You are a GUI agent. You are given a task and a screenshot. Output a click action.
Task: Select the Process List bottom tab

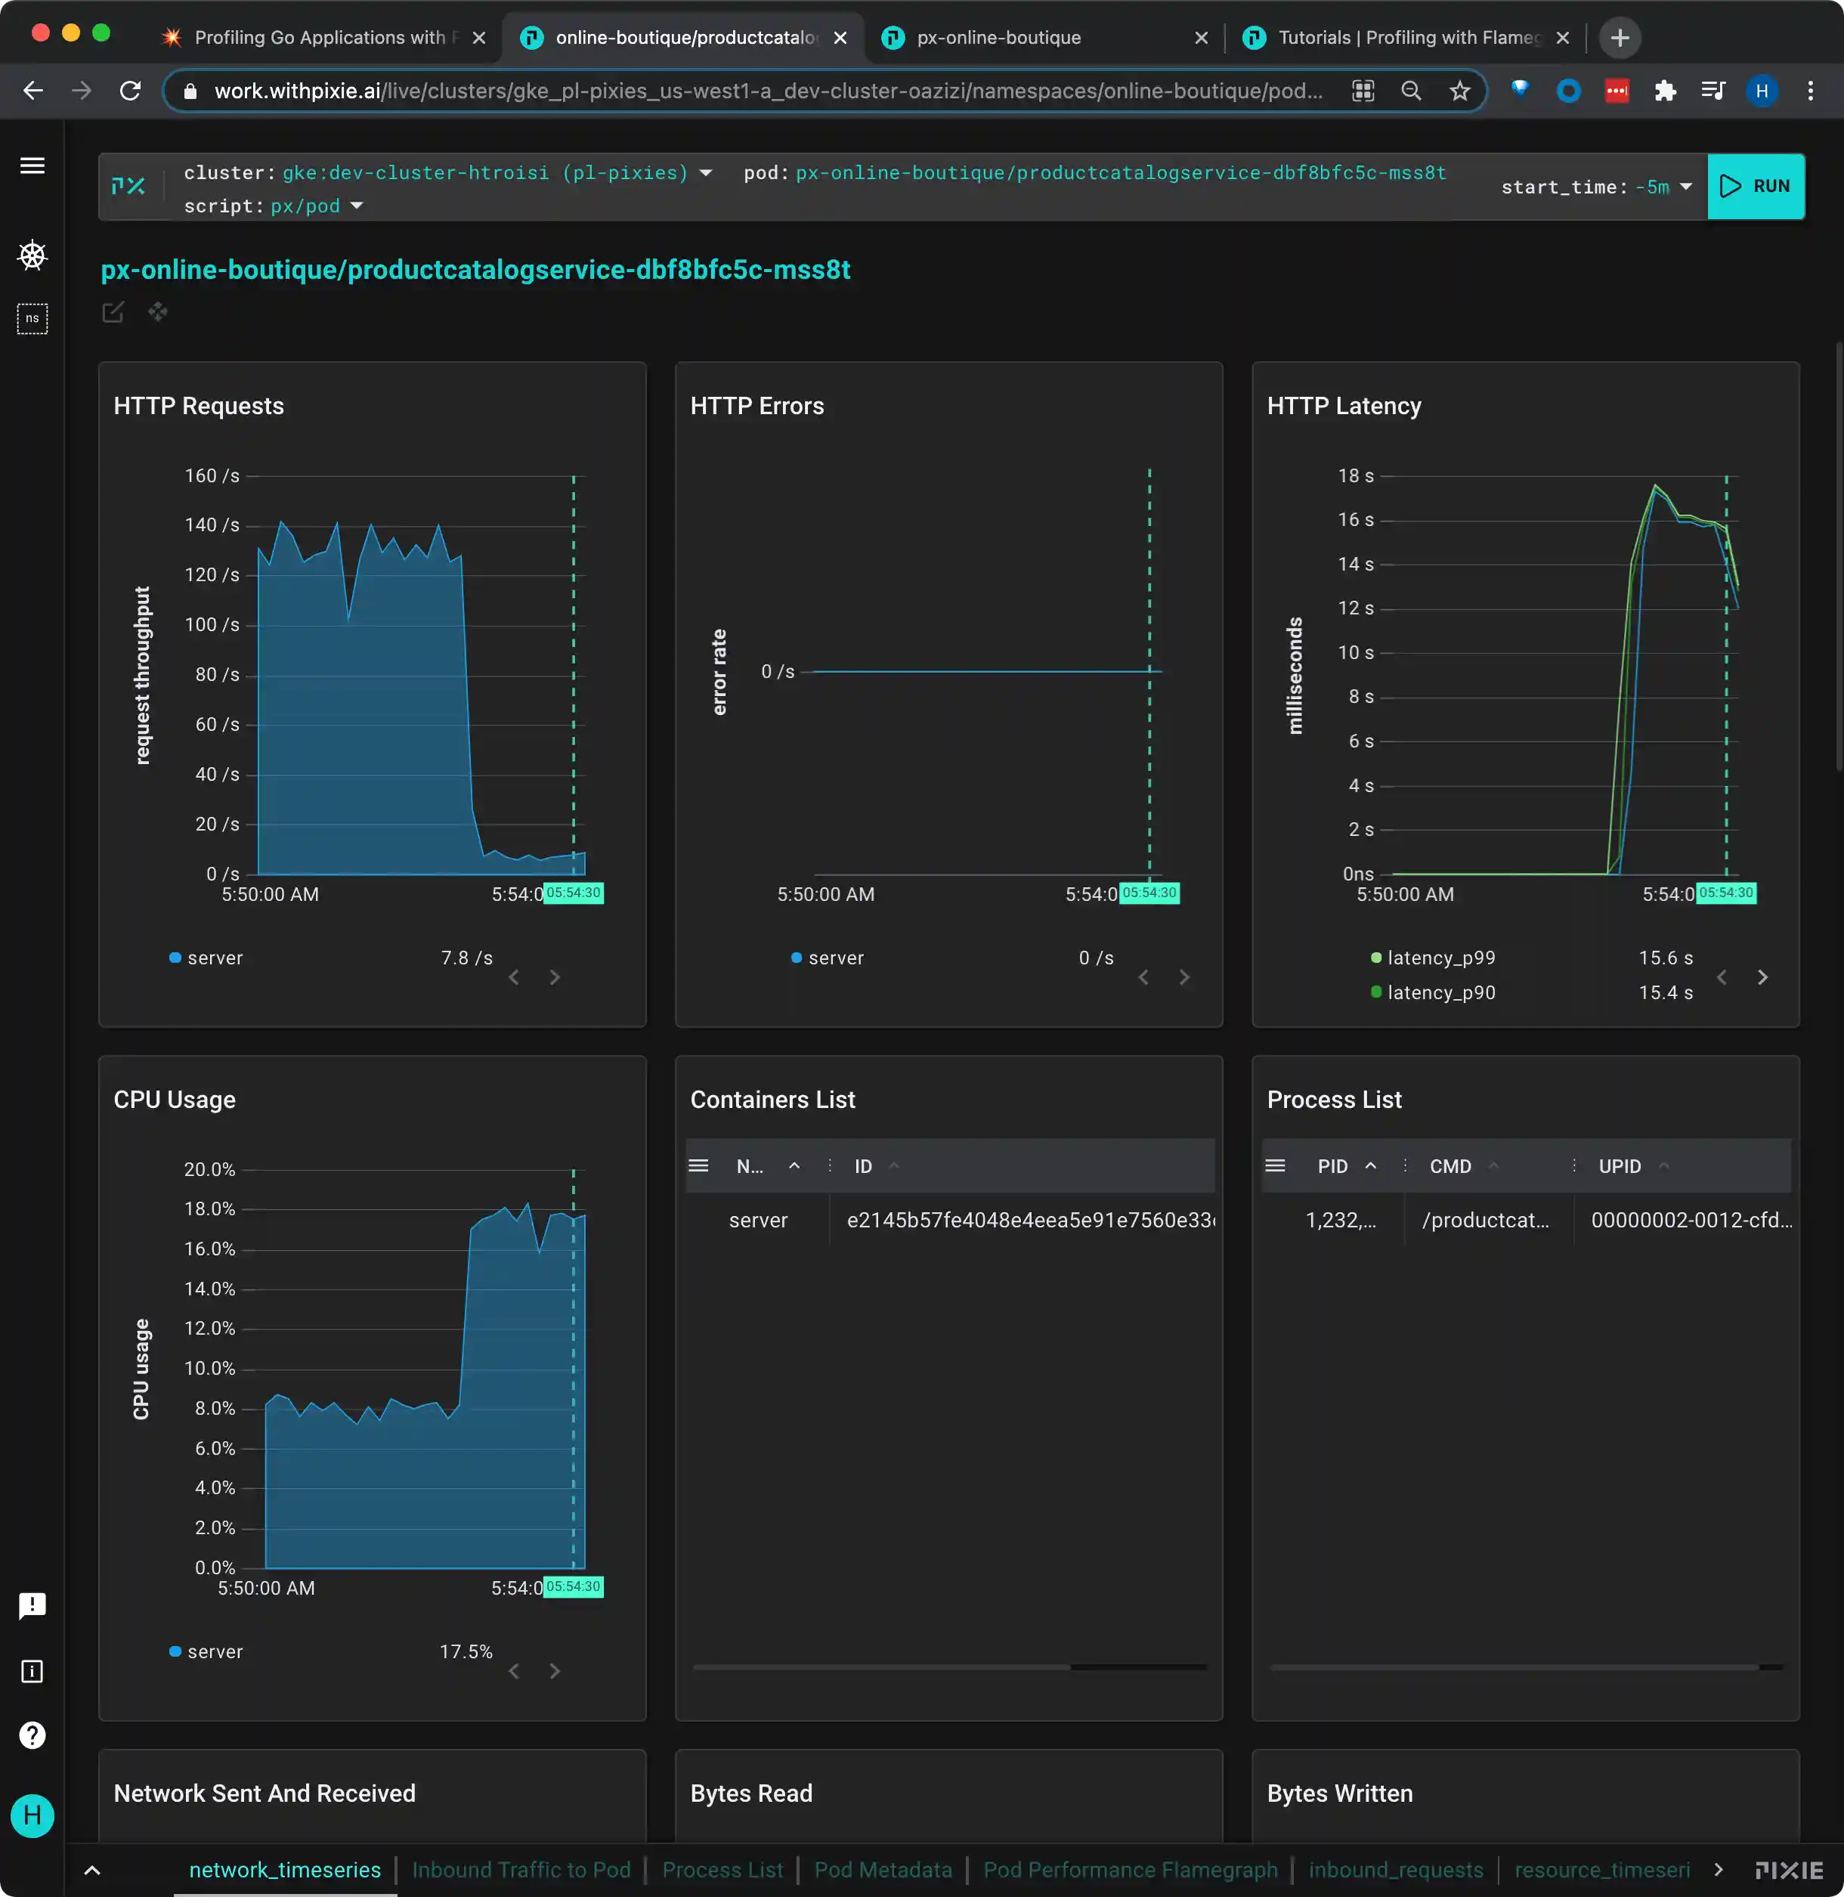722,1870
